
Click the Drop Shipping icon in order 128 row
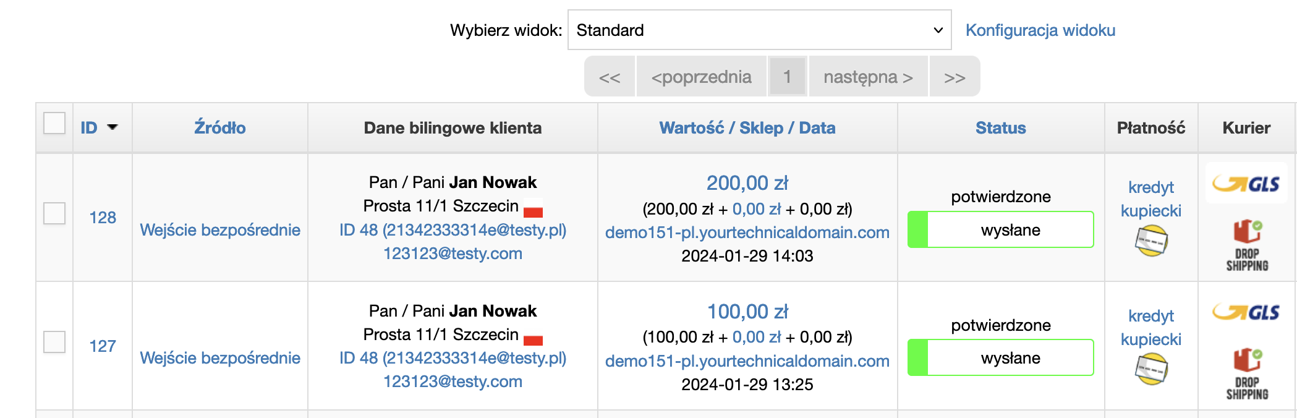click(x=1248, y=245)
